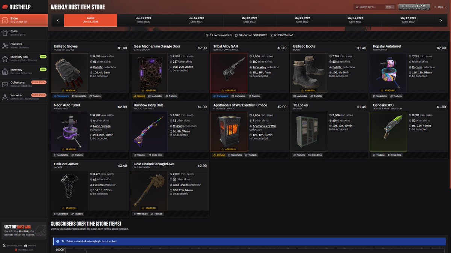The width and height of the screenshot is (451, 253).
Task: Select the May 07, 2026 Store #500 tab
Action: coord(408,20)
